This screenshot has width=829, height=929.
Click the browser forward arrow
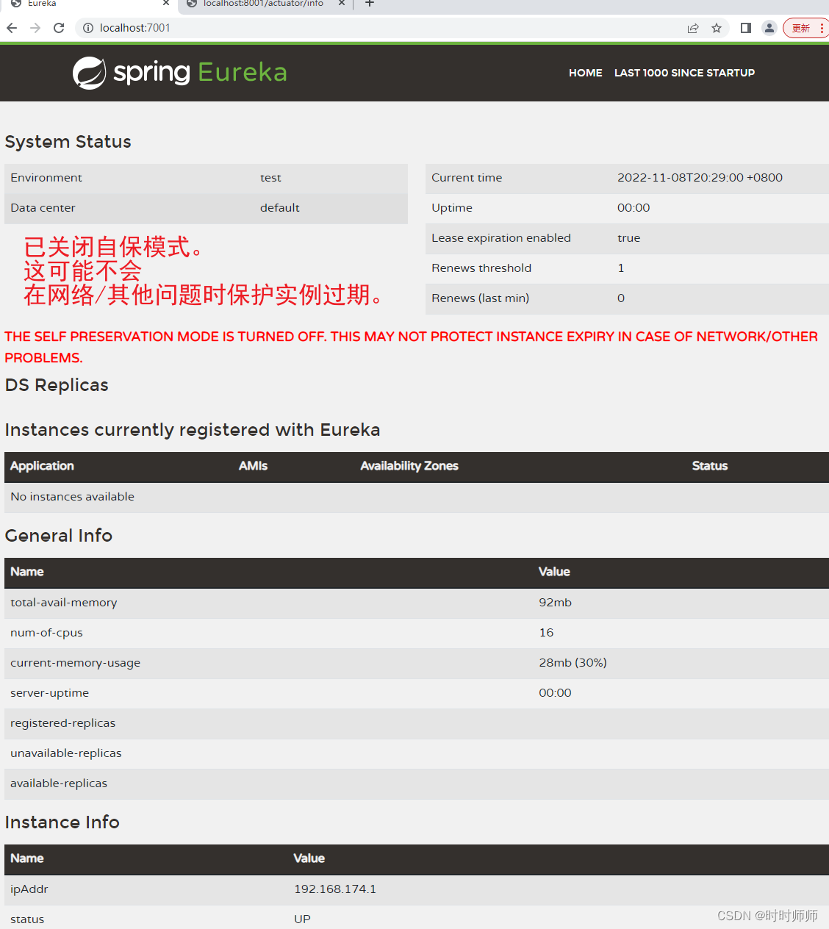click(35, 28)
